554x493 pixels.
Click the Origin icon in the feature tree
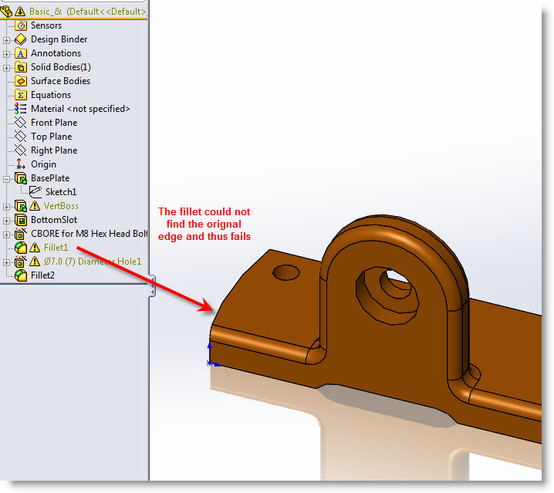pos(22,164)
